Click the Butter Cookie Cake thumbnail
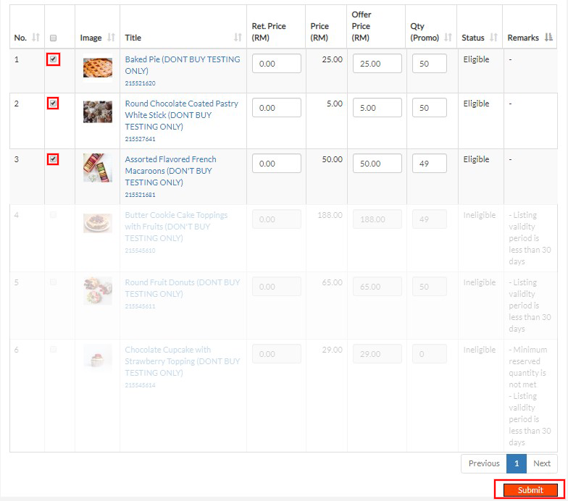568x501 pixels. tap(97, 223)
